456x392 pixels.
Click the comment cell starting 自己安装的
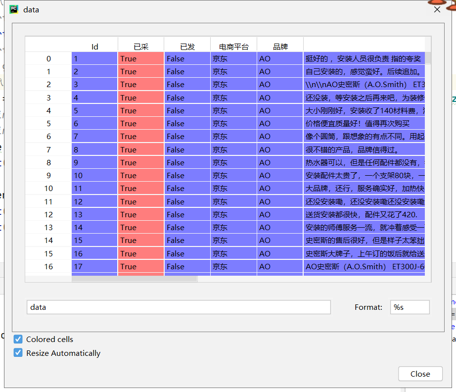[364, 71]
